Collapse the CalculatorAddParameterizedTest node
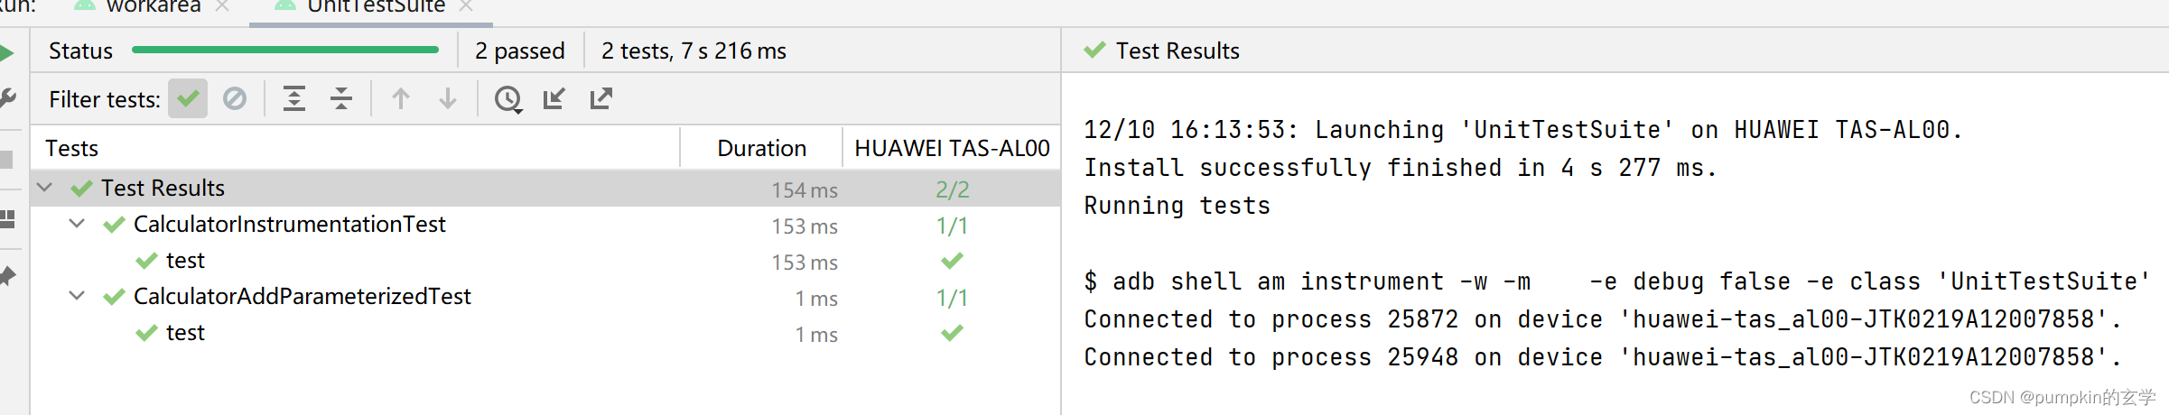Viewport: 2169px width, 415px height. (78, 296)
